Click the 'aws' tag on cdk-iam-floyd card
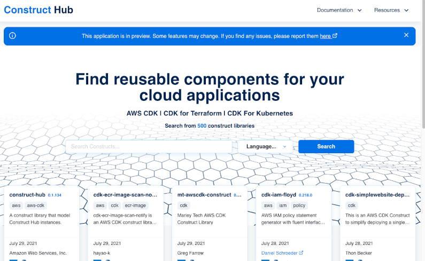 tap(268, 205)
